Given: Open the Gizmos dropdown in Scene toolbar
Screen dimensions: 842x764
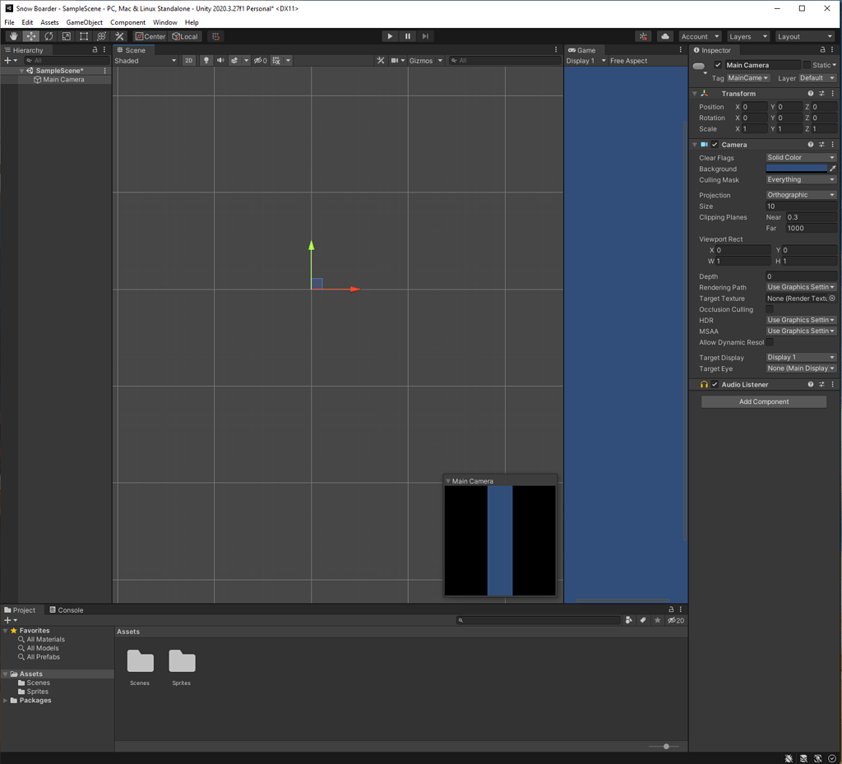Looking at the screenshot, I should [x=422, y=60].
